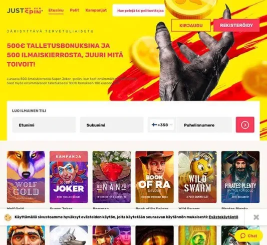The width and height of the screenshot is (267, 245).
Task: Click the Kirjaudu login button
Action: [x=191, y=26]
